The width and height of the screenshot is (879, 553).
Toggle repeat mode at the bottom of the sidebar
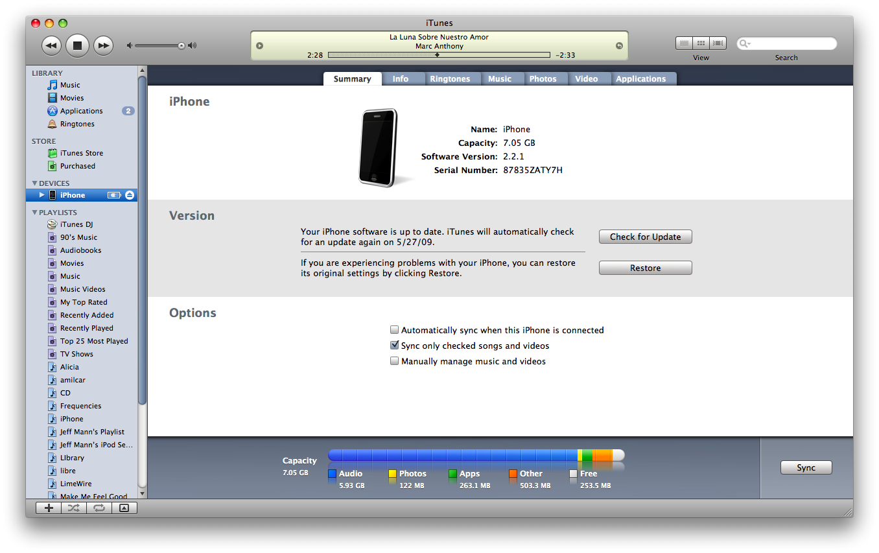point(99,508)
